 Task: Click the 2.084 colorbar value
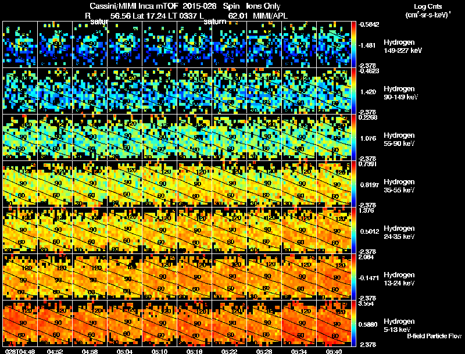click(366, 257)
